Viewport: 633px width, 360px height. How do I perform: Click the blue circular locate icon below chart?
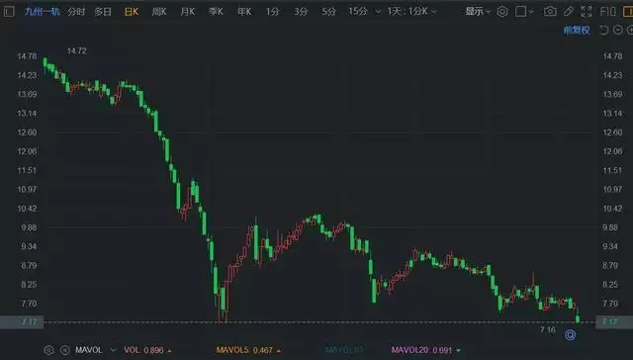(x=571, y=334)
